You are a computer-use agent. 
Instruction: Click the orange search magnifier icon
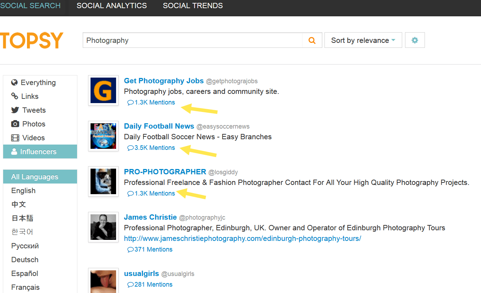(312, 40)
